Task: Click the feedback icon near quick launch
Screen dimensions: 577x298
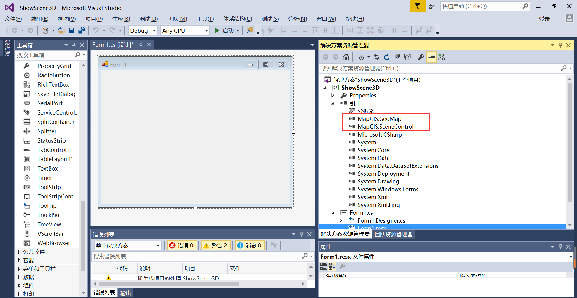Action: tap(432, 6)
